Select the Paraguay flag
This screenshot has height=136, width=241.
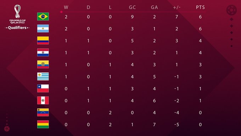click(x=43, y=52)
